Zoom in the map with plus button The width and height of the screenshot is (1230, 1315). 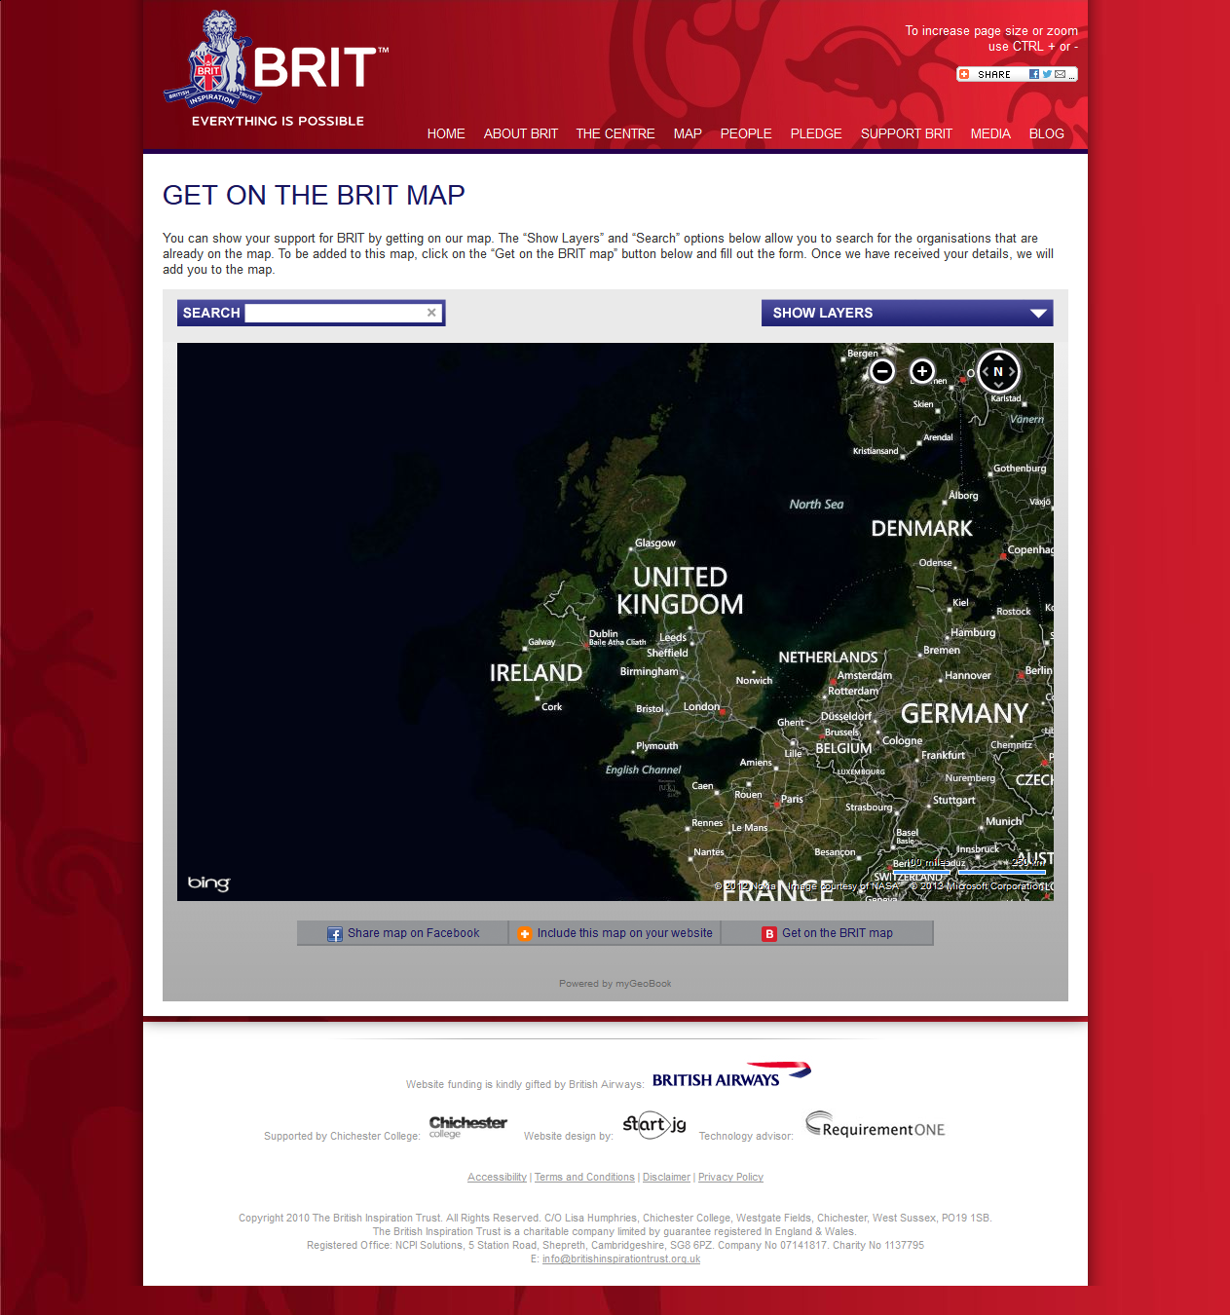[922, 371]
